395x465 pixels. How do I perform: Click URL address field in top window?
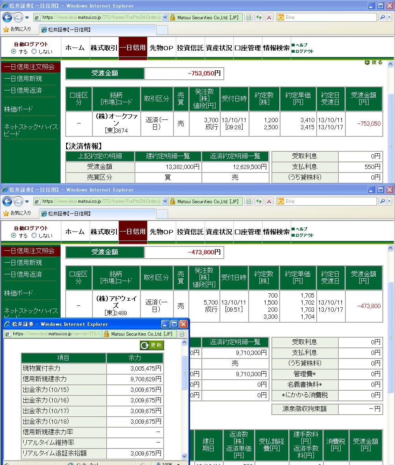point(101,18)
